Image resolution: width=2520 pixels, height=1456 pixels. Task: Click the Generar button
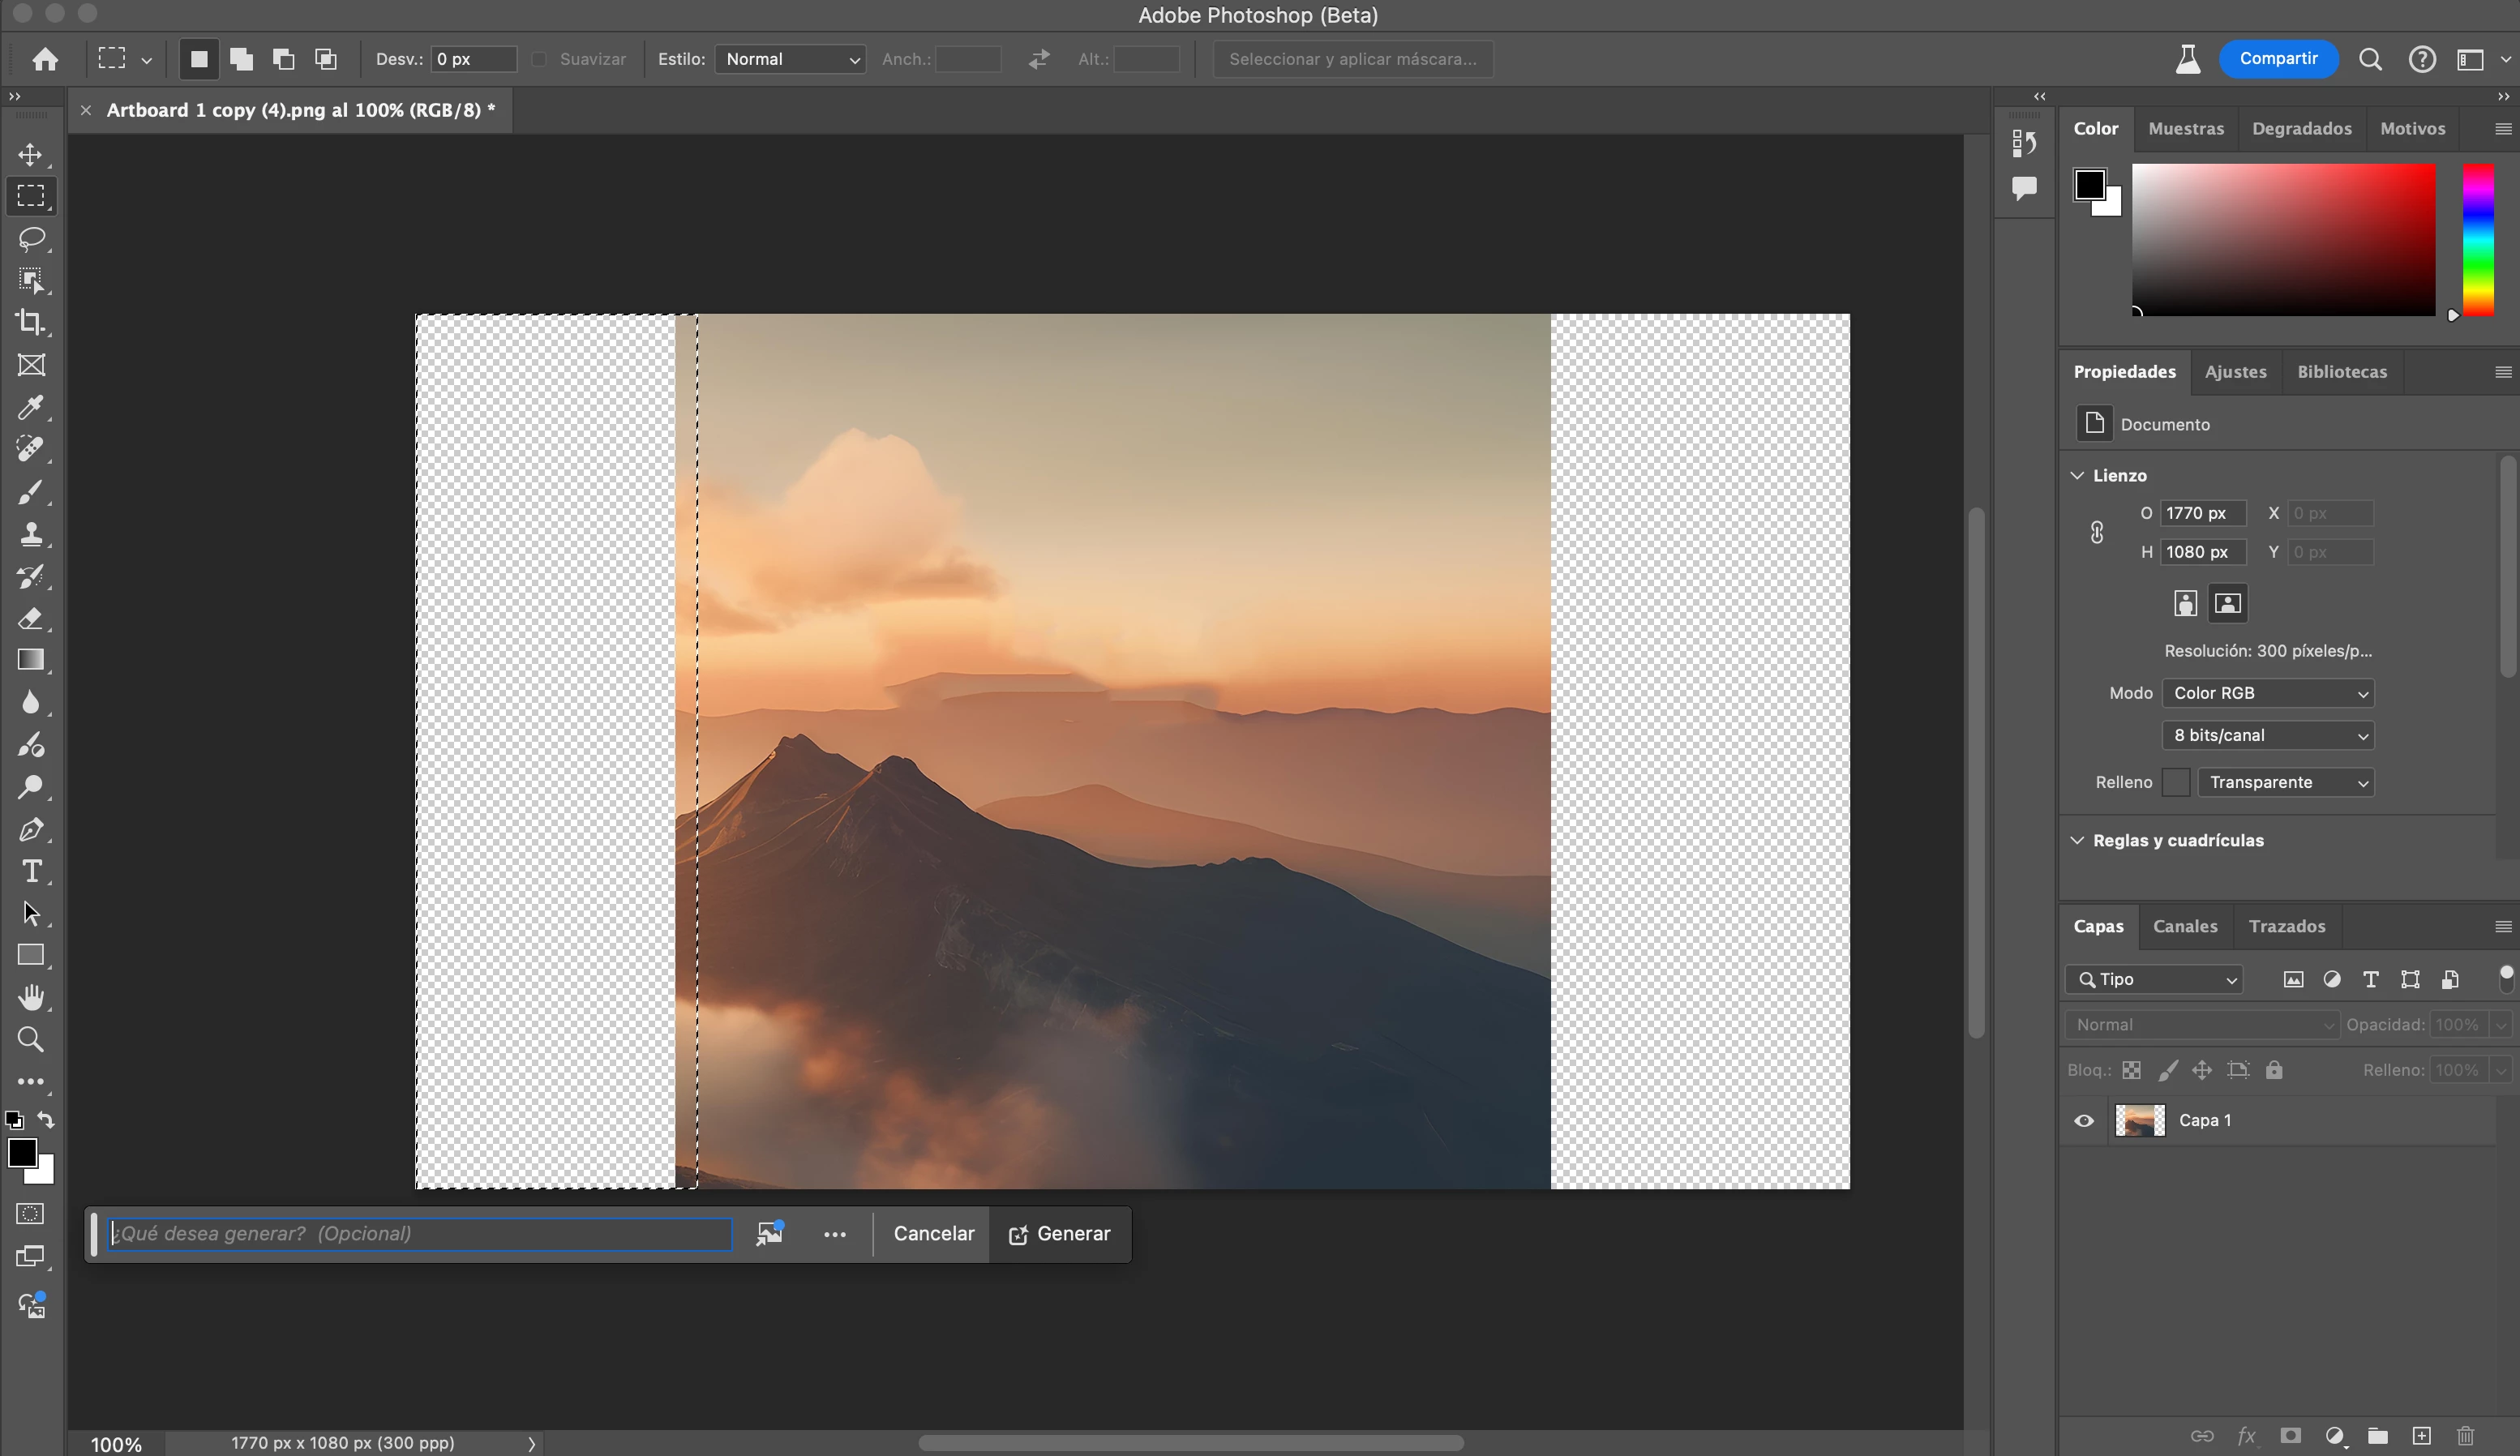tap(1060, 1234)
